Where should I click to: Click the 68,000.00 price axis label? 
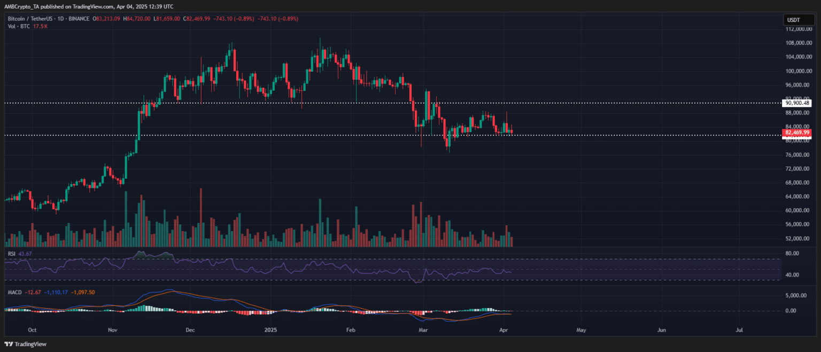[x=799, y=182]
